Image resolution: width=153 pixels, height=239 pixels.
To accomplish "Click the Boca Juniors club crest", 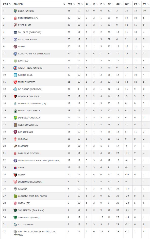I will point(15,11).
